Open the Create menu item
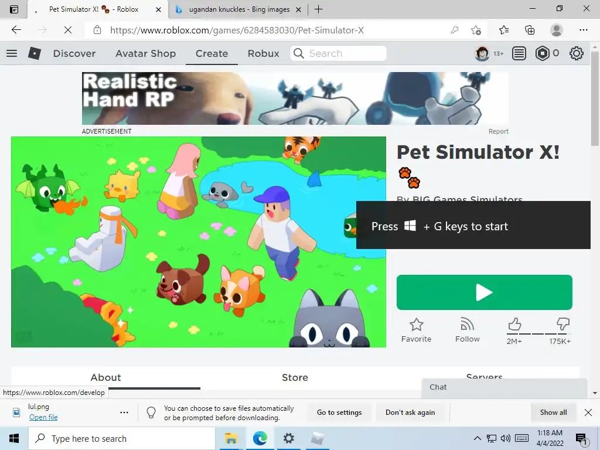Image resolution: width=600 pixels, height=450 pixels. pyautogui.click(x=212, y=53)
